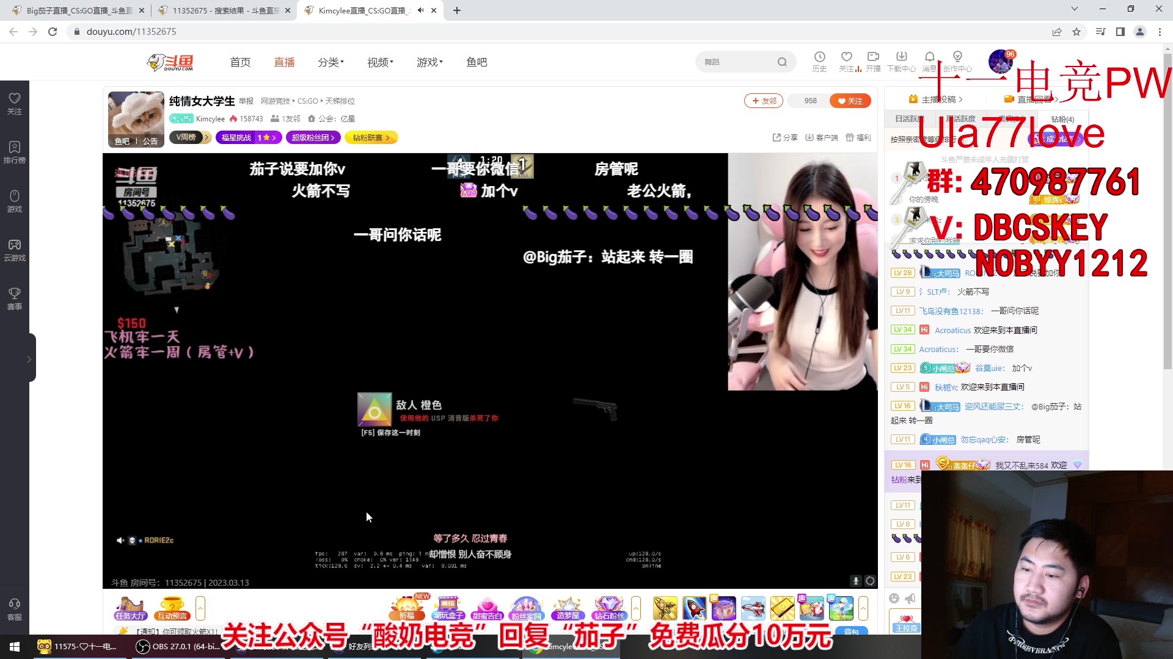The image size is (1173, 659).
Task: Expand the left sidebar with the arrow handle
Action: click(x=29, y=359)
